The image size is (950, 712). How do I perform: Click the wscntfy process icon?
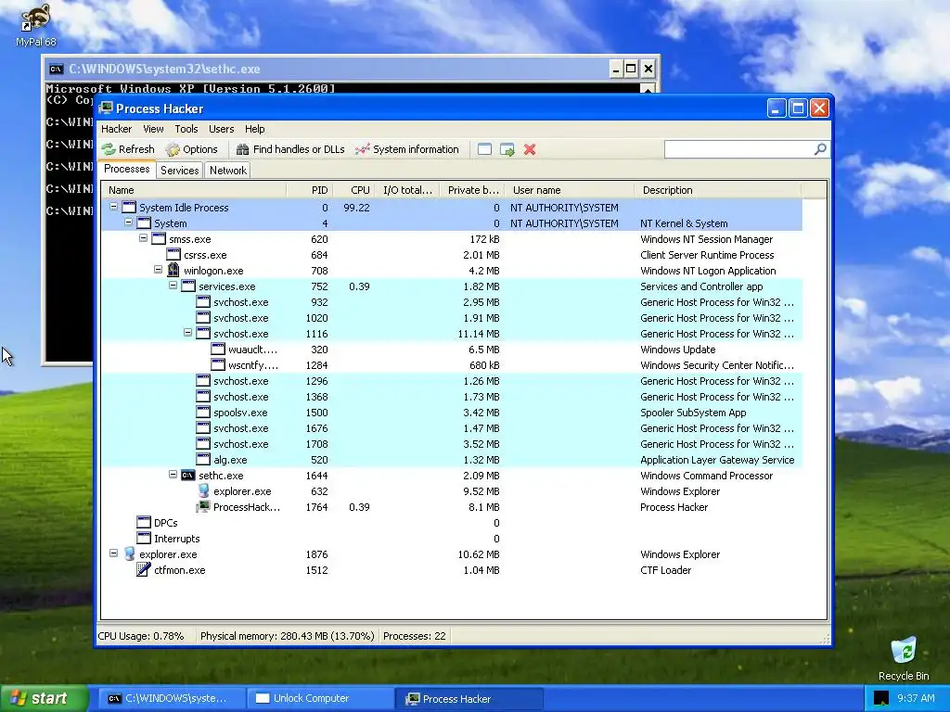coord(217,364)
